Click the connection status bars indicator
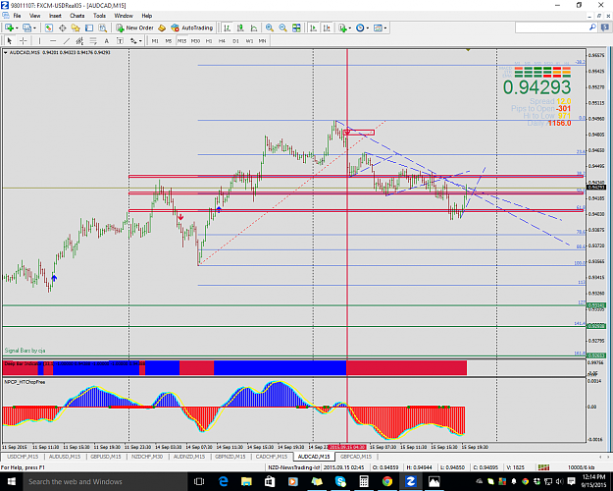This screenshot has height=491, width=613. pos(543,467)
